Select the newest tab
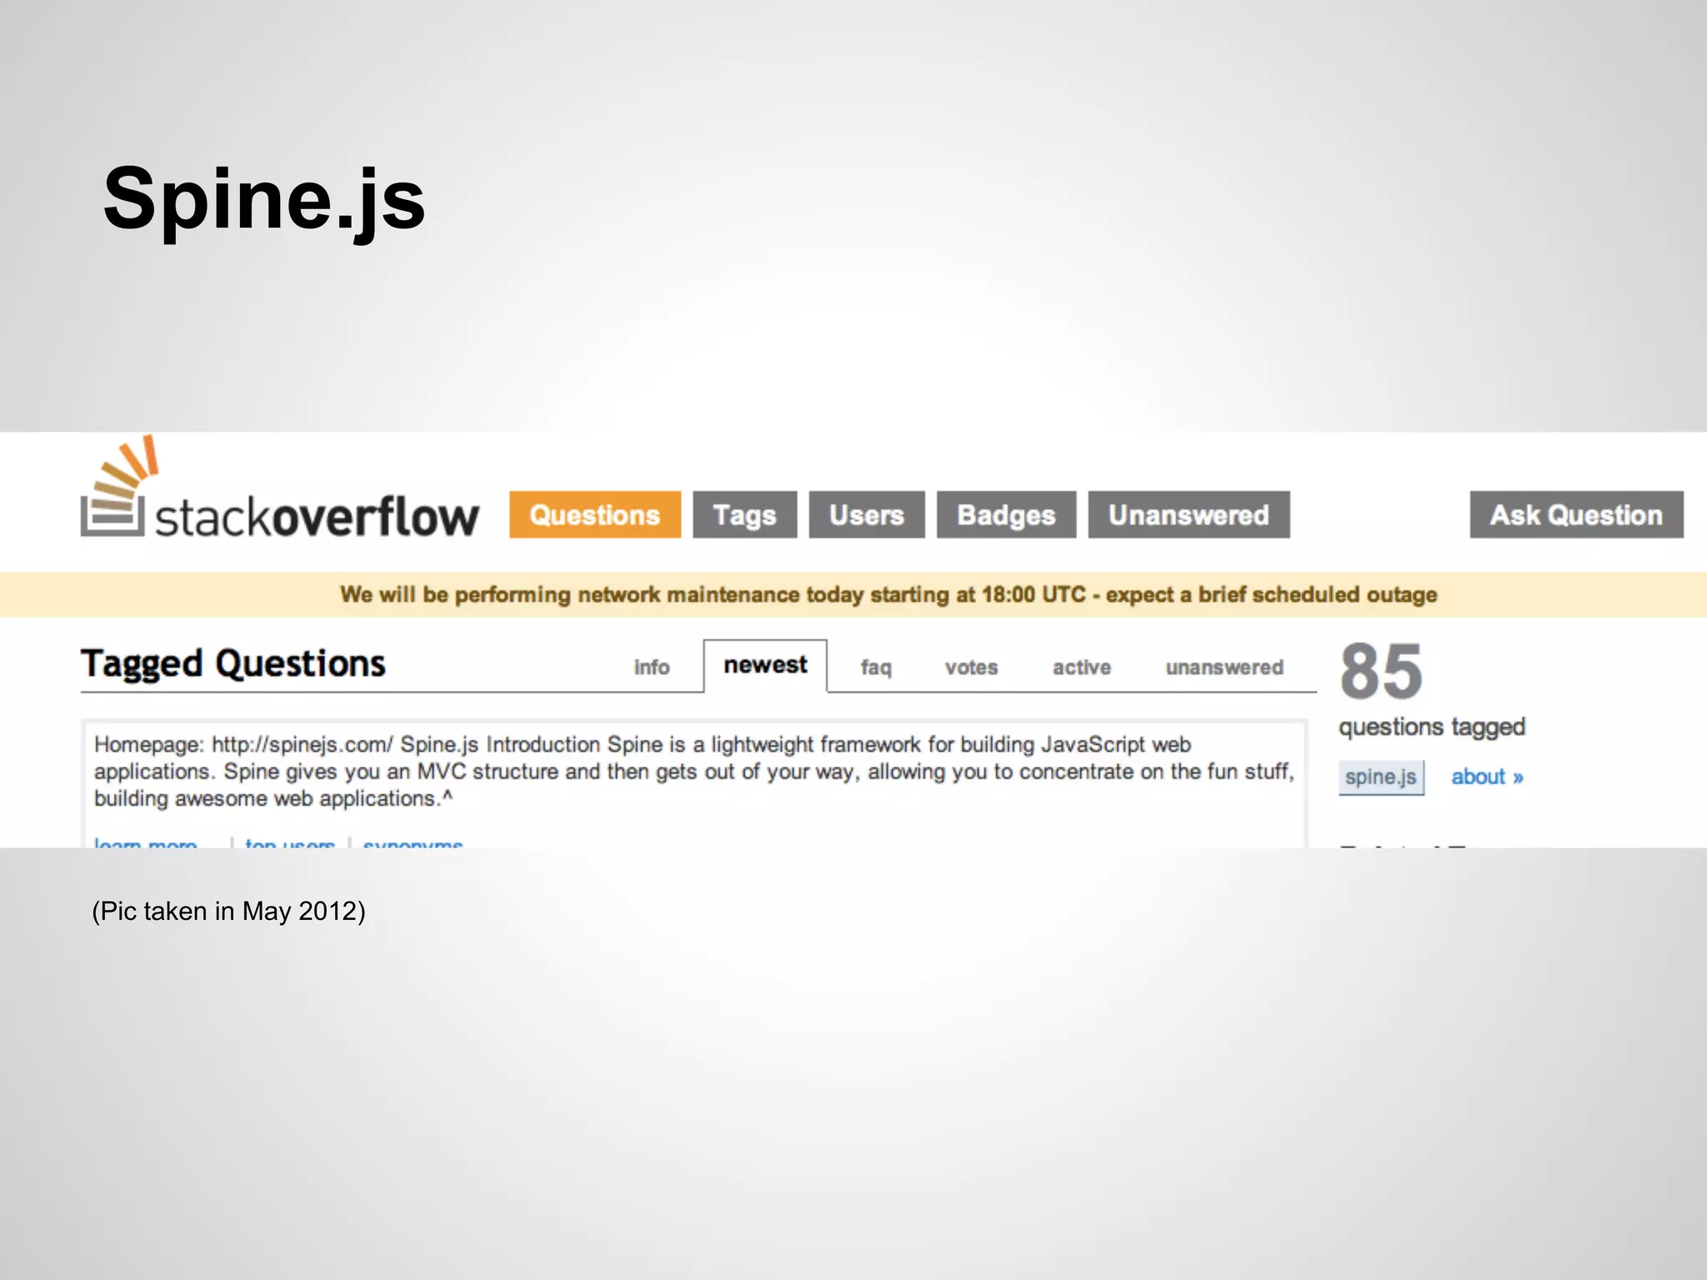This screenshot has width=1707, height=1280. click(x=765, y=665)
